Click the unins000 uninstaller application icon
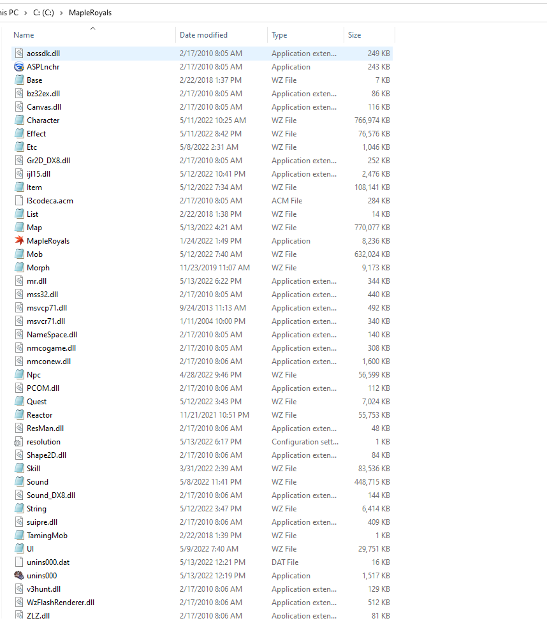Screen dimensions: 547x630 tap(19, 575)
